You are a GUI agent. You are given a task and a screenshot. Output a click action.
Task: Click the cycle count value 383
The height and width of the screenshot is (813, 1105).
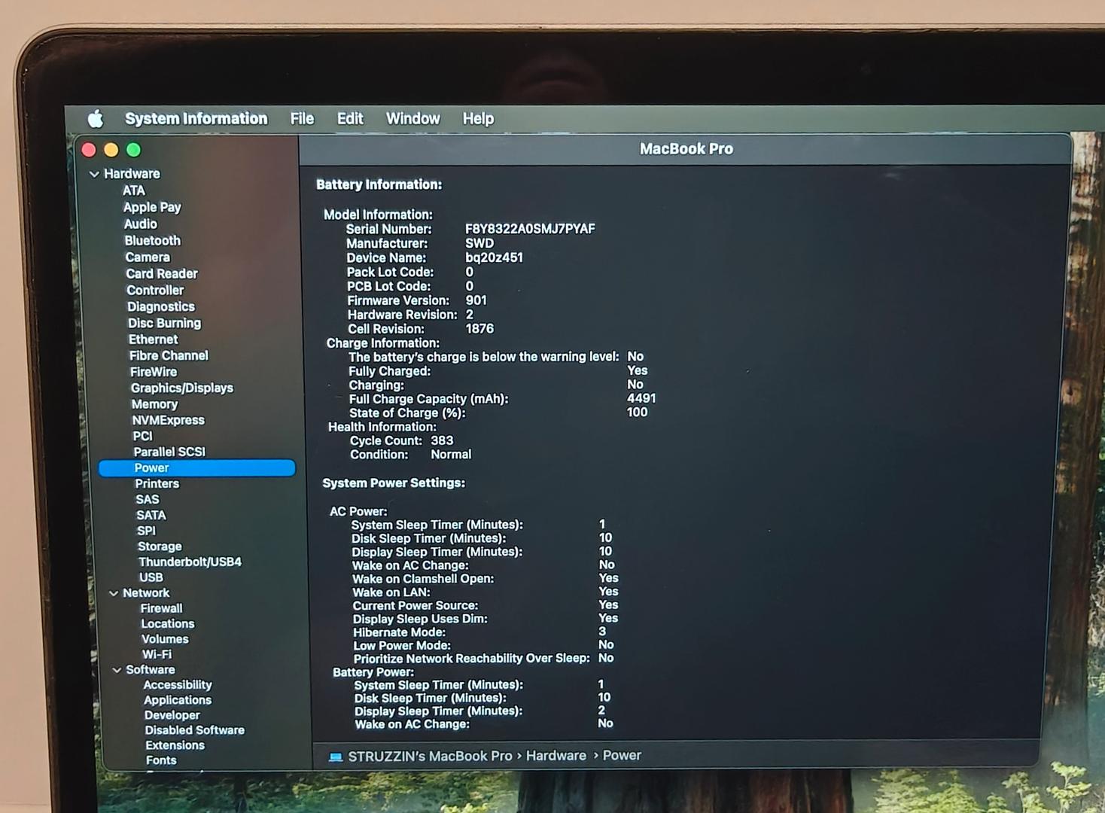(442, 440)
